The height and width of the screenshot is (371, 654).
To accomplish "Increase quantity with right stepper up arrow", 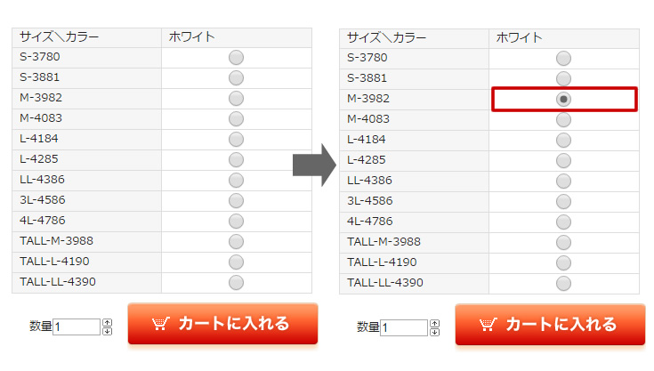I will pos(434,324).
